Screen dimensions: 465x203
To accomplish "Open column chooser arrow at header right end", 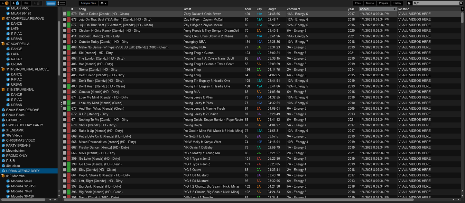I will [x=462, y=9].
